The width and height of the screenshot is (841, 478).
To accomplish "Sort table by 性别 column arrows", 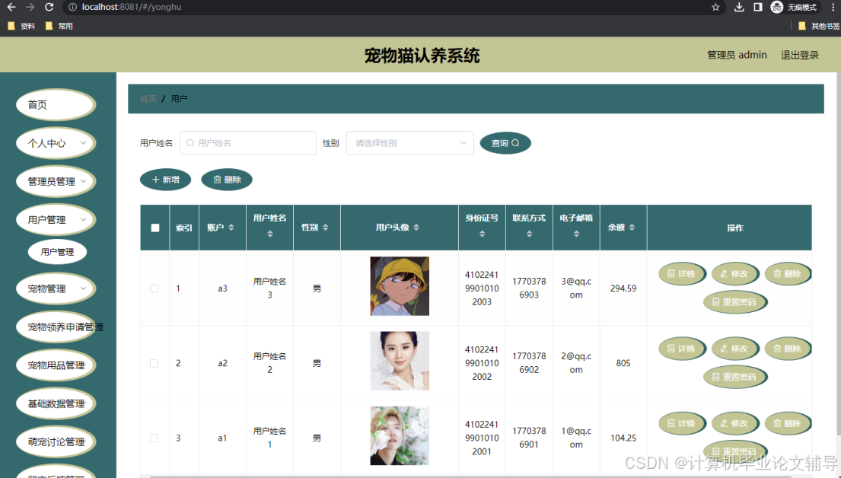I will [326, 228].
